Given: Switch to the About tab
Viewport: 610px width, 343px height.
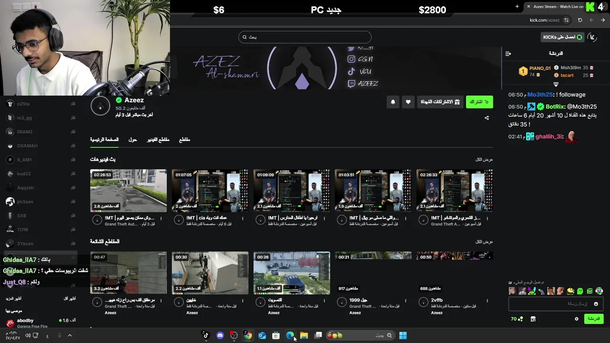Looking at the screenshot, I should point(132,140).
